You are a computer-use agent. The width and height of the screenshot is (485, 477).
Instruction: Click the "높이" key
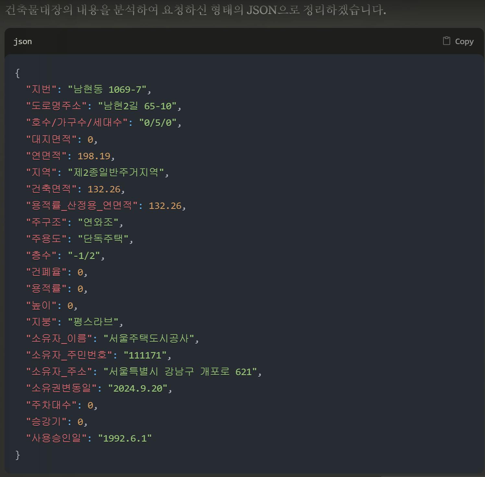click(x=41, y=305)
